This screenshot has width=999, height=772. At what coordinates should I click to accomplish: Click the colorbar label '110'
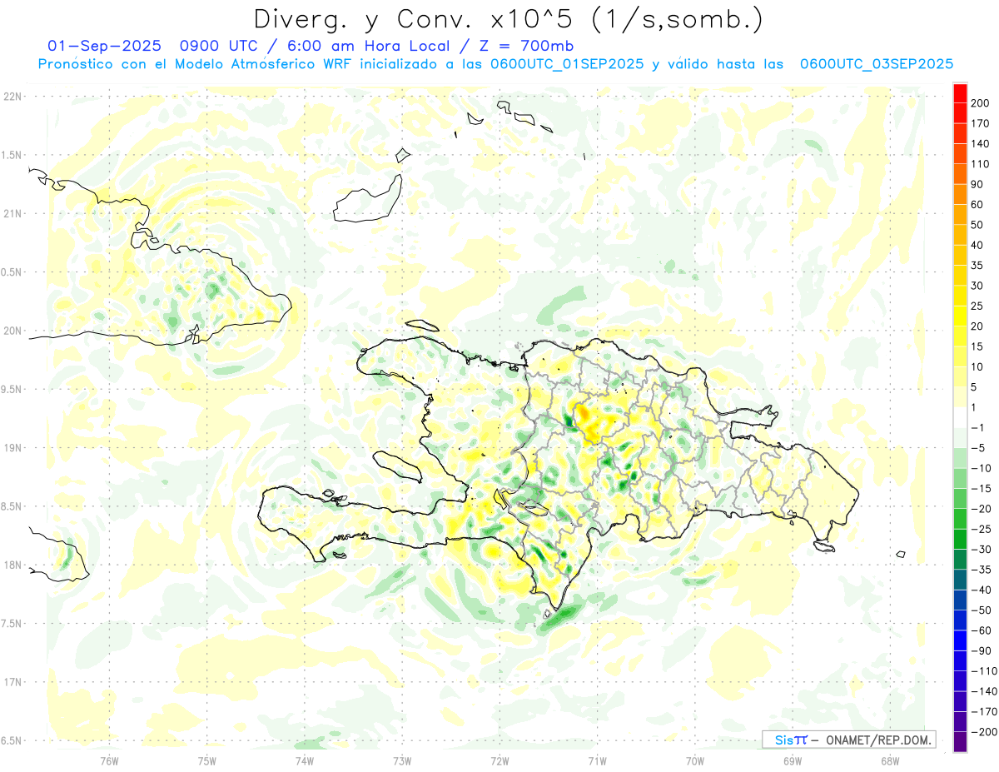point(982,164)
